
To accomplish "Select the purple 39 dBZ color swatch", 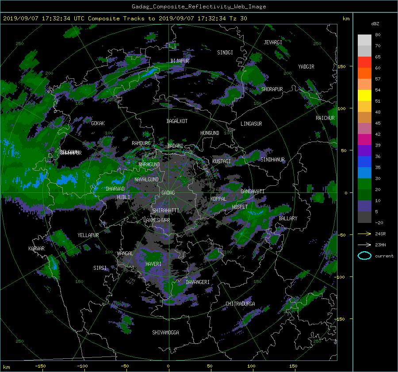I will click(364, 150).
